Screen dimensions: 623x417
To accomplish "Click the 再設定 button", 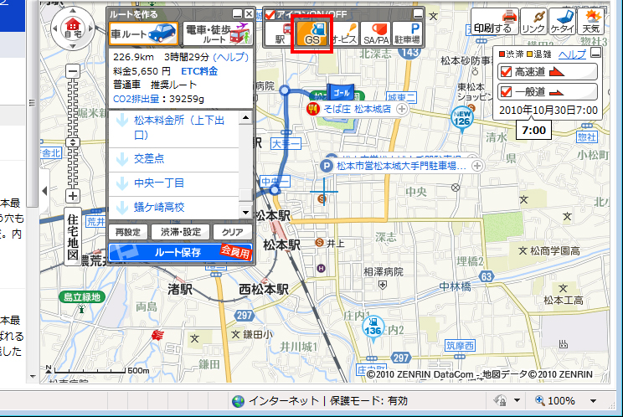I will 128,232.
